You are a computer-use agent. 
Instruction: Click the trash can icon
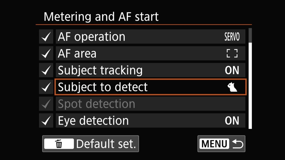coord(59,144)
